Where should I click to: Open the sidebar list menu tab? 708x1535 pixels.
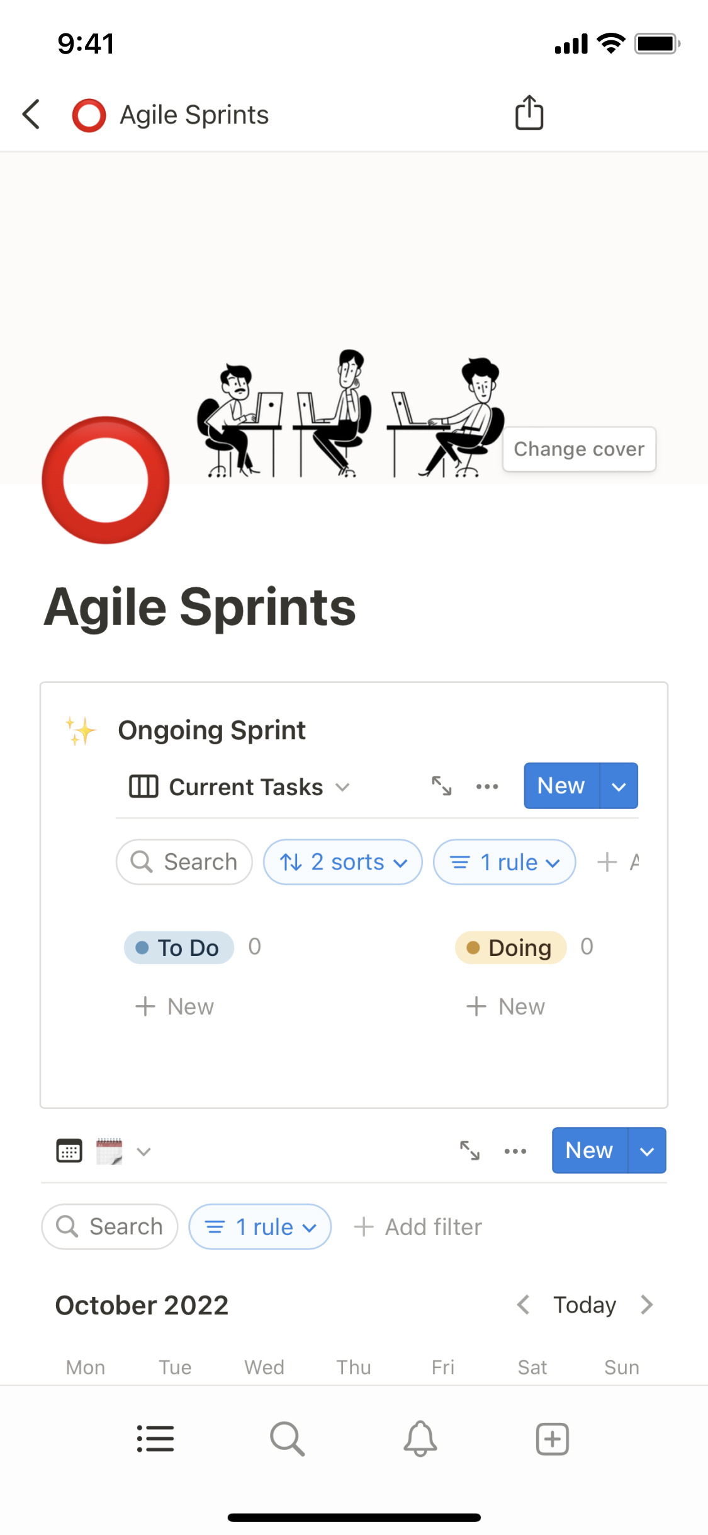155,1439
